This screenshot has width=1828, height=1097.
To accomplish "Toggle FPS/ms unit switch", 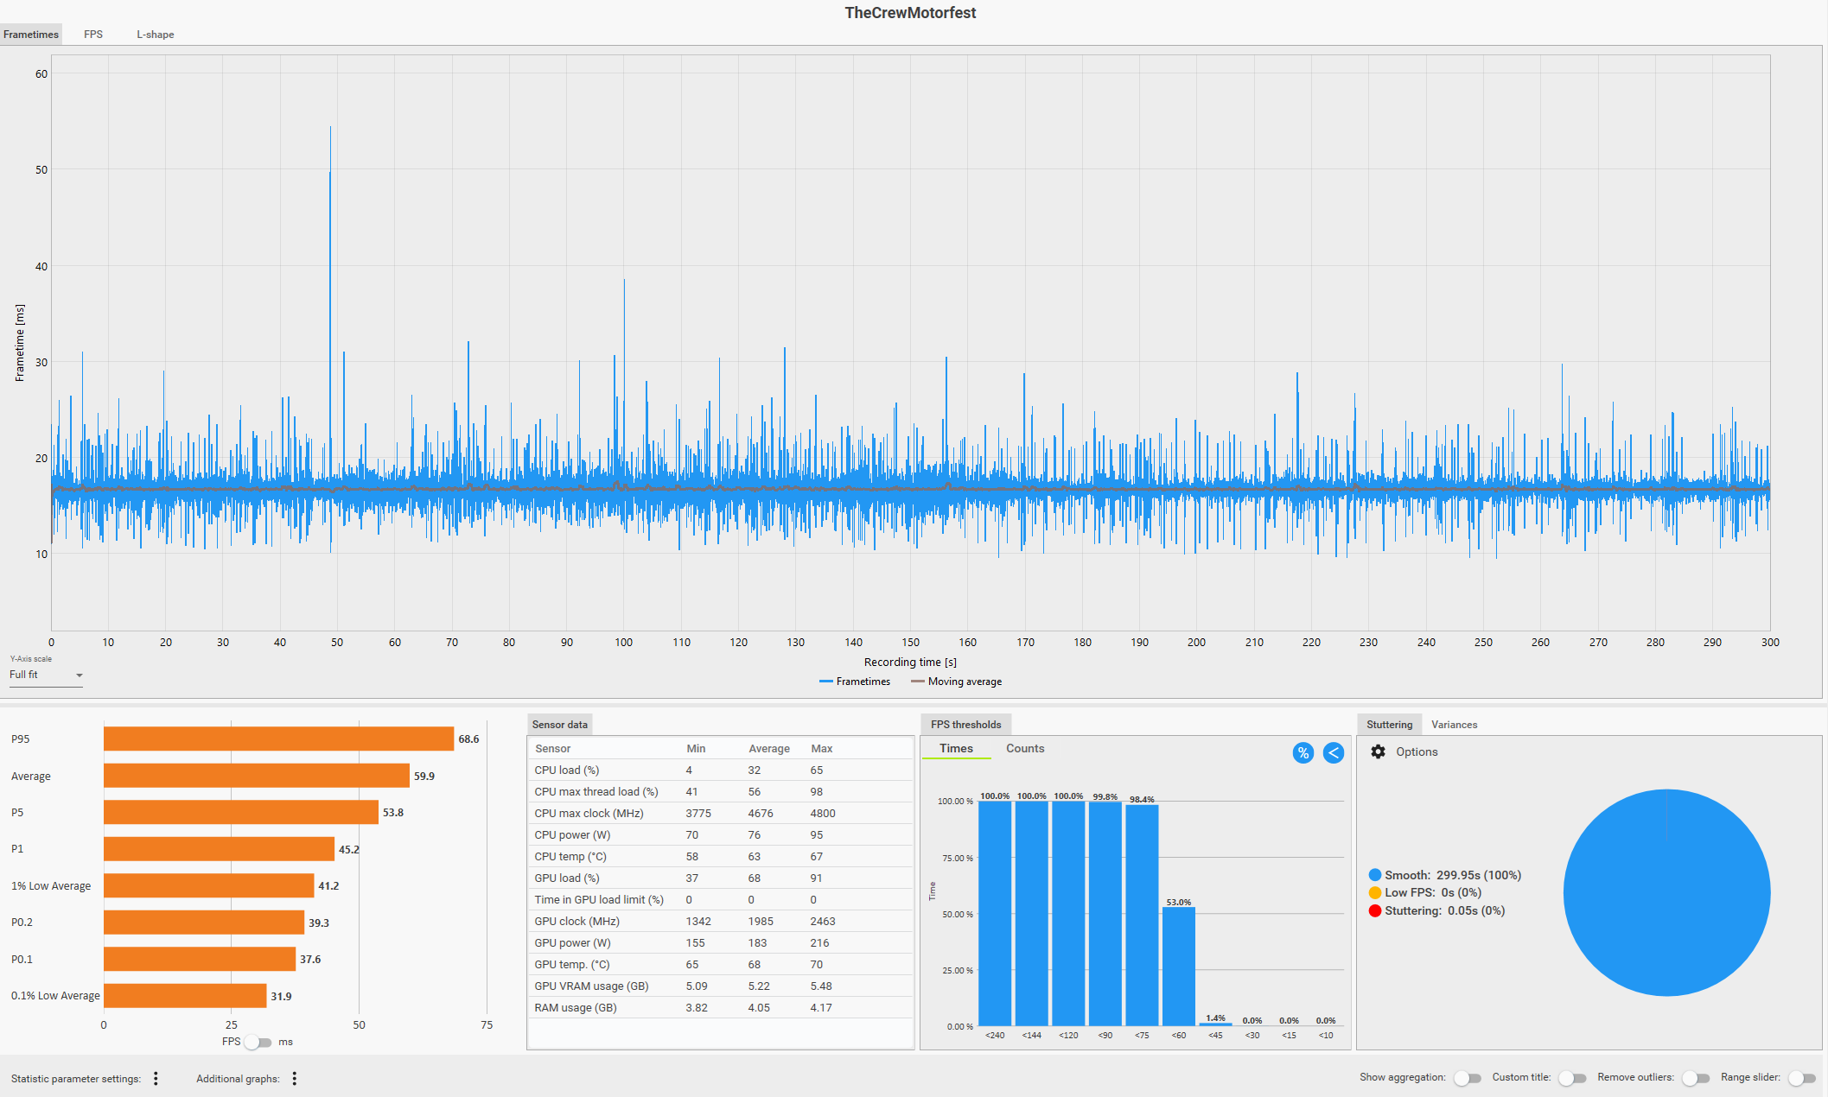I will [x=258, y=1042].
